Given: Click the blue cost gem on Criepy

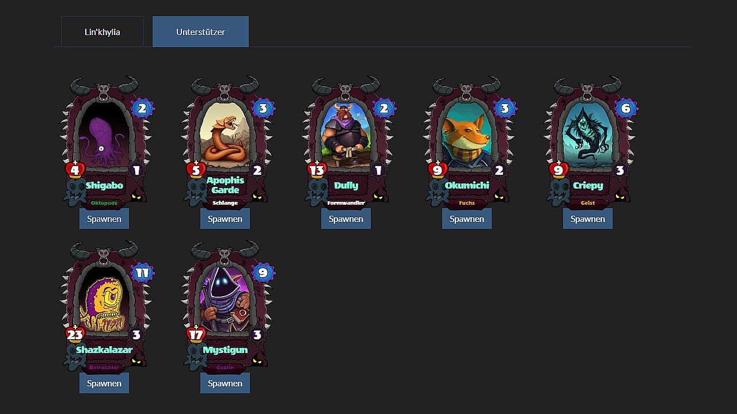Looking at the screenshot, I should click(x=626, y=108).
